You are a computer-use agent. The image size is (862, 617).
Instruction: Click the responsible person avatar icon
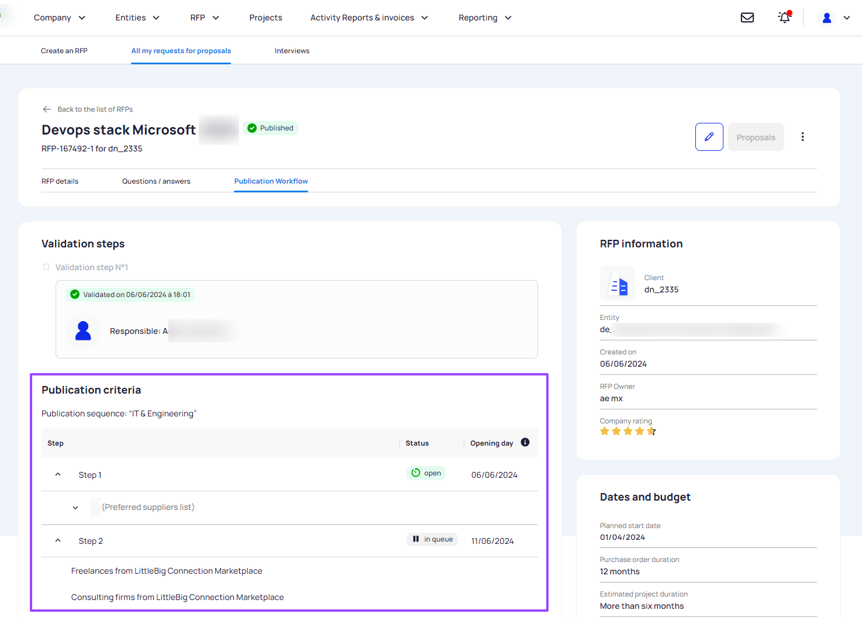(x=84, y=331)
